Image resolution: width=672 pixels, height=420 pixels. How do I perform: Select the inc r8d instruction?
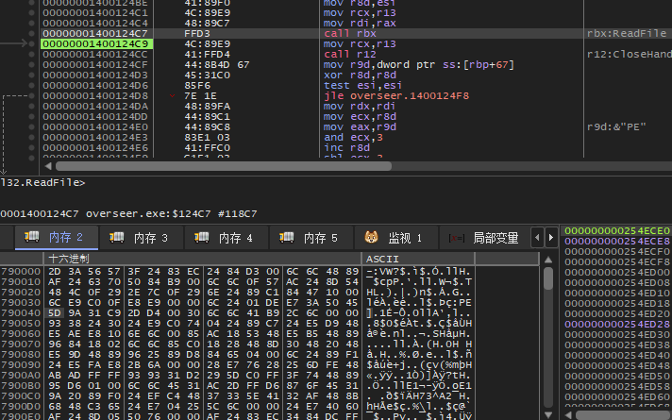(346, 147)
